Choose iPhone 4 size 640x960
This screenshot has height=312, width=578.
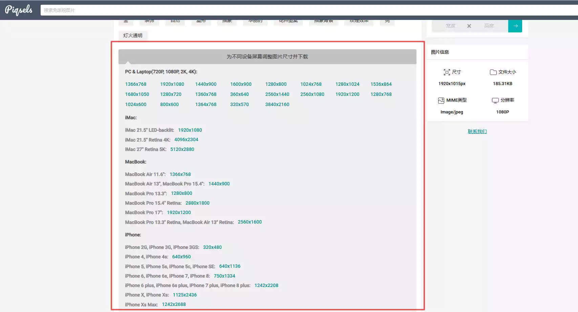point(181,257)
